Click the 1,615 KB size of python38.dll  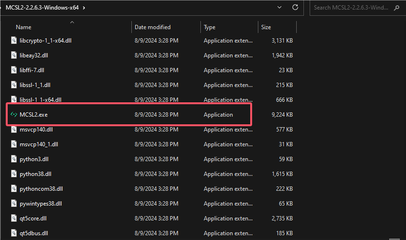pos(282,174)
